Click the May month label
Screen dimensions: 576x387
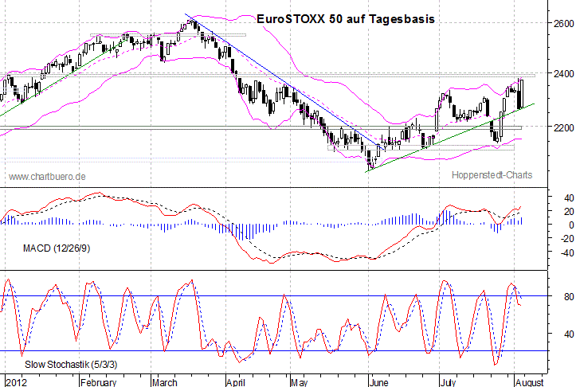299,382
